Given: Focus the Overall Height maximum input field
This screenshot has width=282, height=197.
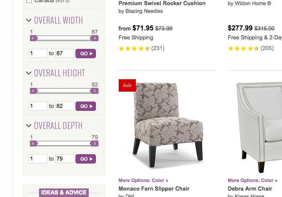Looking at the screenshot, I should tap(65, 106).
